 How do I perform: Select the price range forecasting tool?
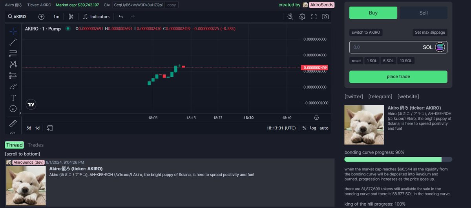(13, 75)
